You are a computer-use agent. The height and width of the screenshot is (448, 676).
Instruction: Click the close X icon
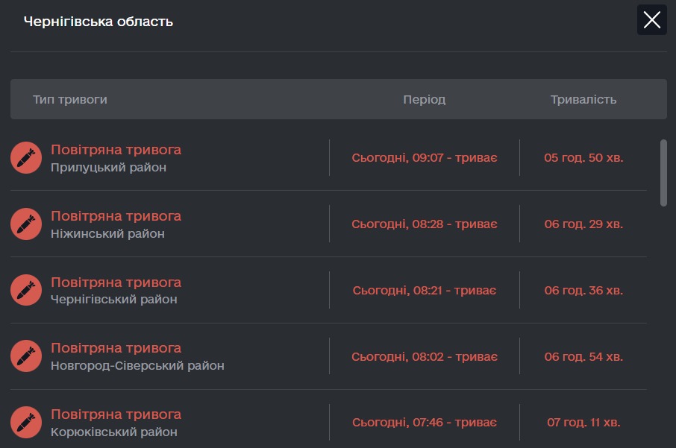point(652,19)
